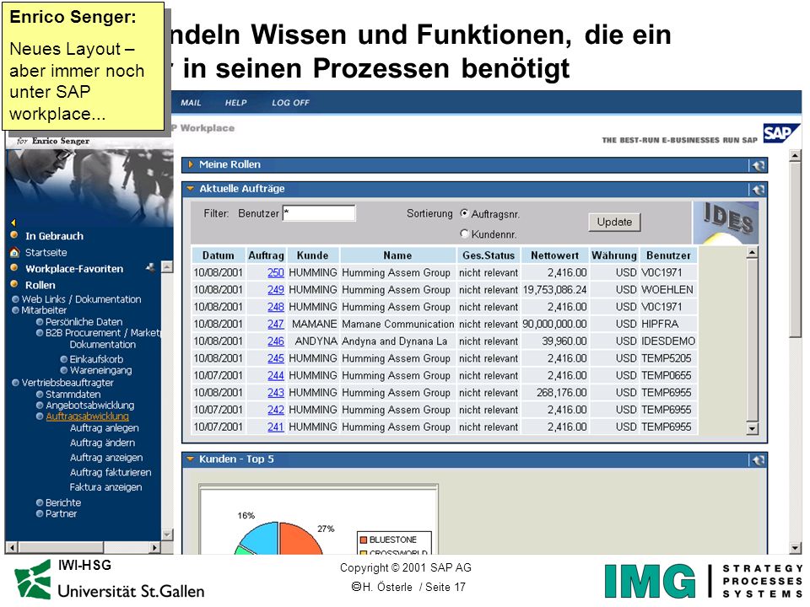The height and width of the screenshot is (607, 810).
Task: Open Berichte tree item
Action: click(x=63, y=502)
